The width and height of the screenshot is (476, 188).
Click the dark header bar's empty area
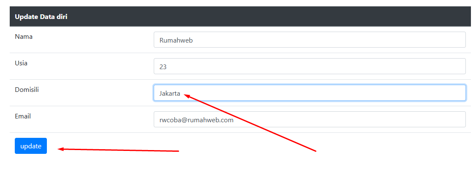pos(270,17)
